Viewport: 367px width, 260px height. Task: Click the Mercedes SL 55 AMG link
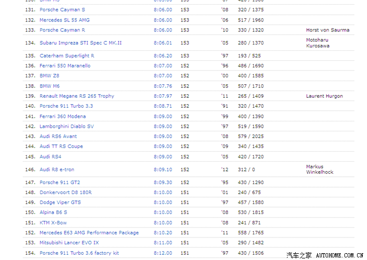[64, 20]
